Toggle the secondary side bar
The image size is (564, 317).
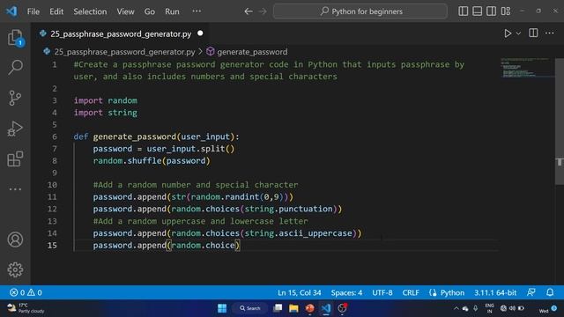coord(492,11)
